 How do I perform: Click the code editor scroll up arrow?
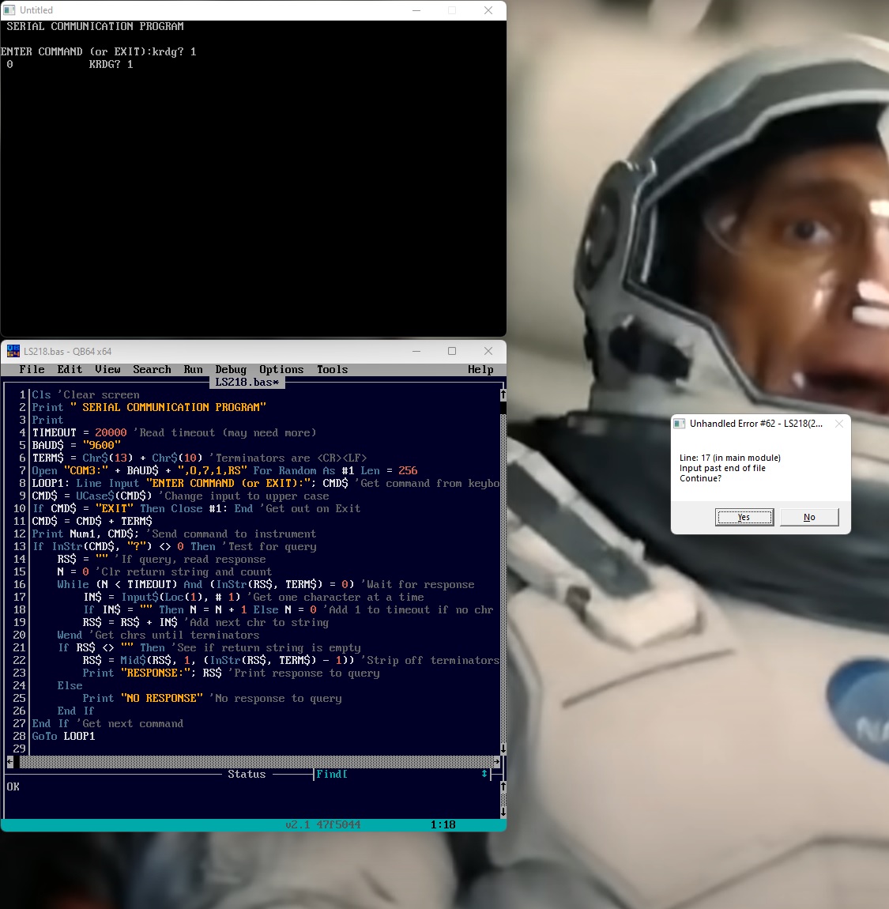pos(503,394)
